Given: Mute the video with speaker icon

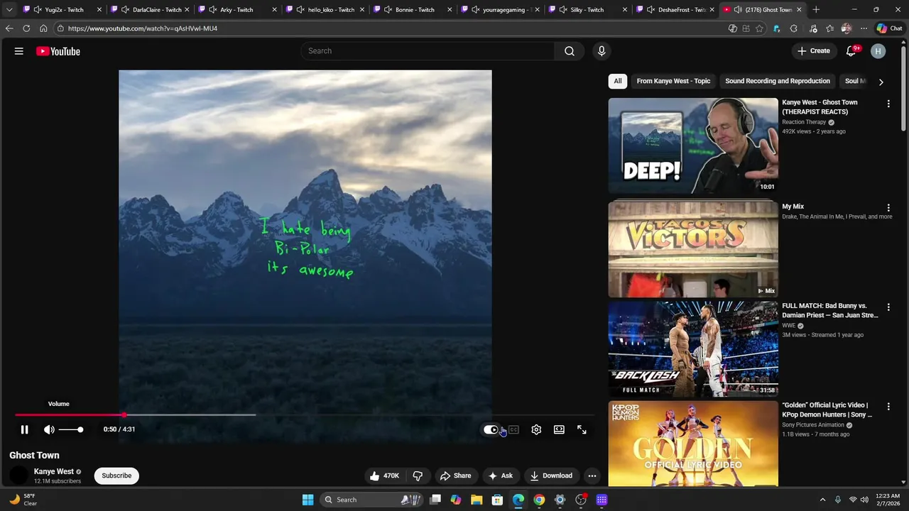Looking at the screenshot, I should [x=49, y=429].
